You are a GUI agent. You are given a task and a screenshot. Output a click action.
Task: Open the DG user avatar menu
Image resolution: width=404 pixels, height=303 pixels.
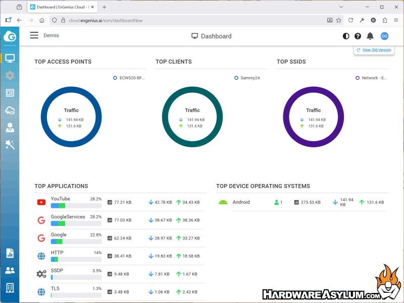coord(384,36)
